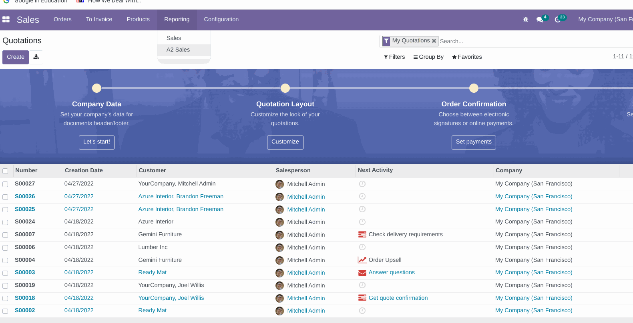The width and height of the screenshot is (633, 323).
Task: Click the Search input field
Action: point(536,41)
